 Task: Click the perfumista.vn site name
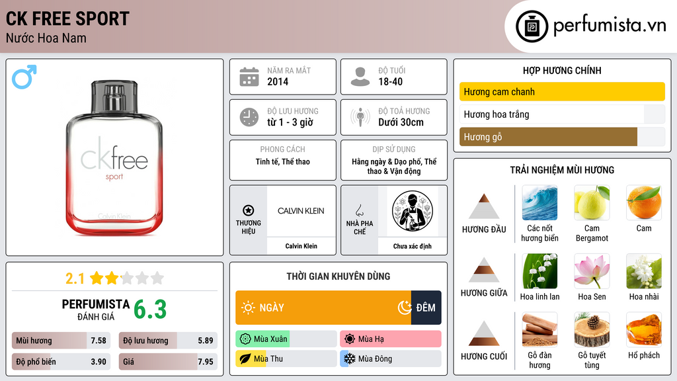pos(610,26)
